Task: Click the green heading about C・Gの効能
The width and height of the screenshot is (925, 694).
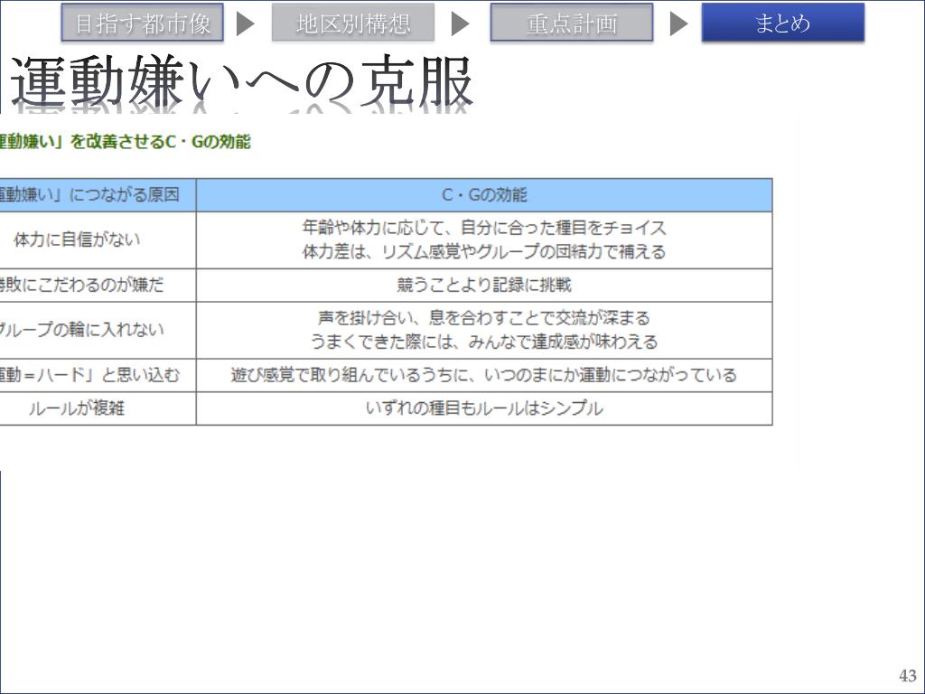Action: (x=125, y=142)
